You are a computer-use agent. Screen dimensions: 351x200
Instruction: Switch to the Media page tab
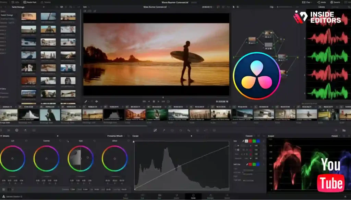point(125,197)
